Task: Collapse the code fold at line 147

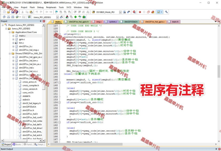Action: click(60, 83)
